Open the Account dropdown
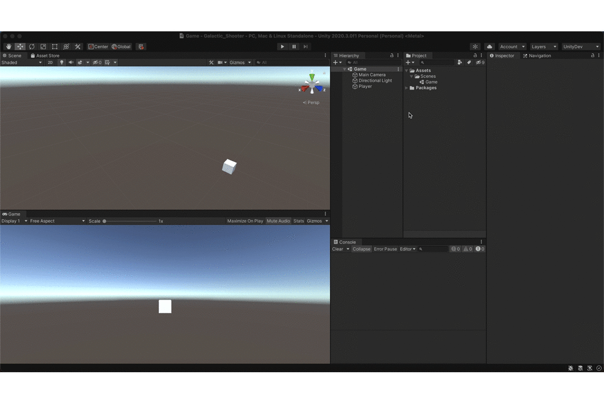 click(512, 46)
